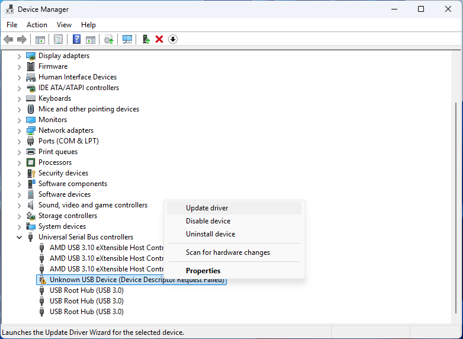This screenshot has height=339, width=463.
Task: Click the Storage controllers icon
Action: (31, 216)
